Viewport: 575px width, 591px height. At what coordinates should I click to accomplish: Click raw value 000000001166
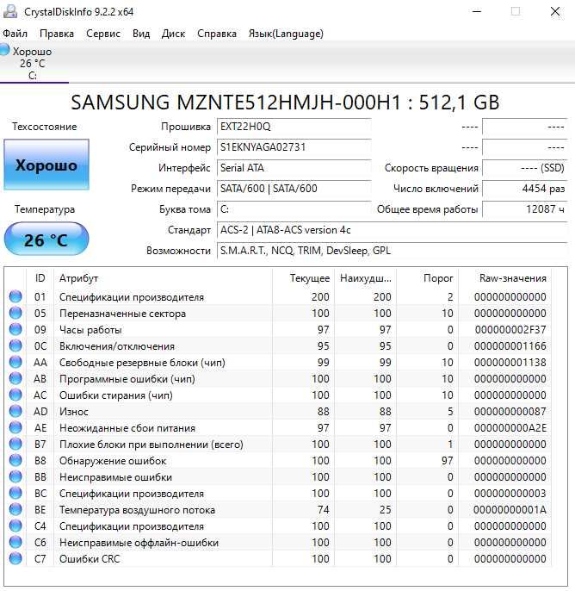tap(510, 346)
